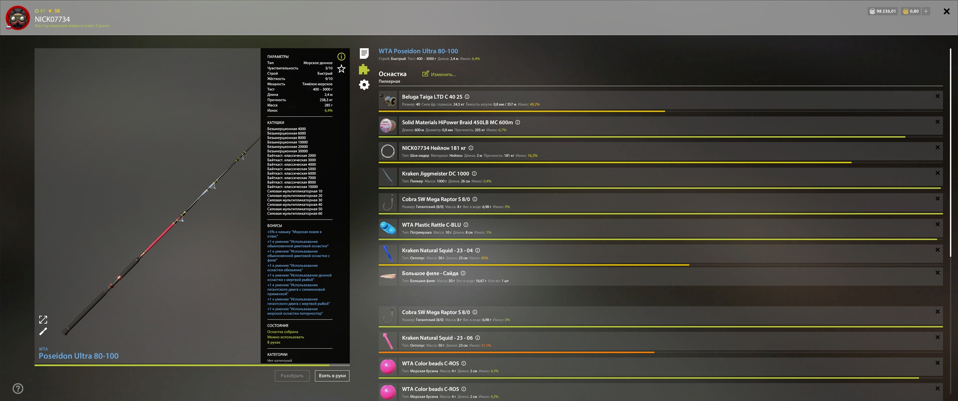Viewport: 958px width, 401px height.
Task: Open the green info icon in parameters panel
Action: tap(341, 56)
